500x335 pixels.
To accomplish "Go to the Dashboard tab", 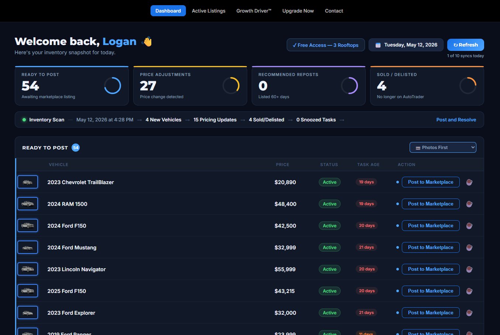I will pyautogui.click(x=168, y=11).
